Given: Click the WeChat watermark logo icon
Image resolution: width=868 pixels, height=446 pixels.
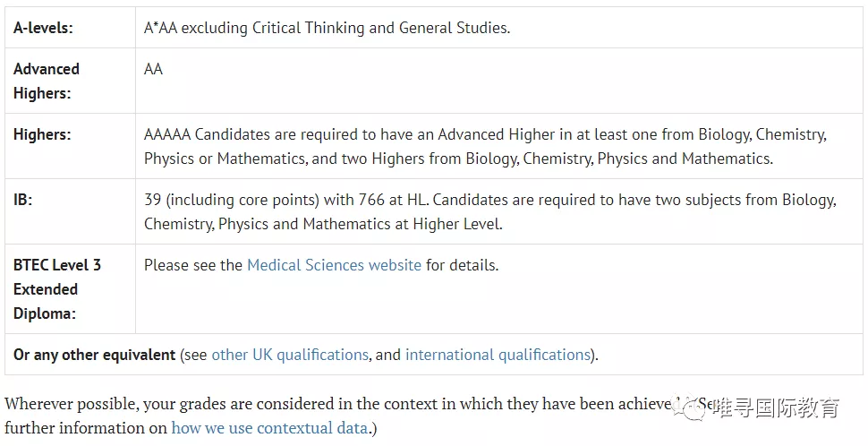Looking at the screenshot, I should click(694, 408).
